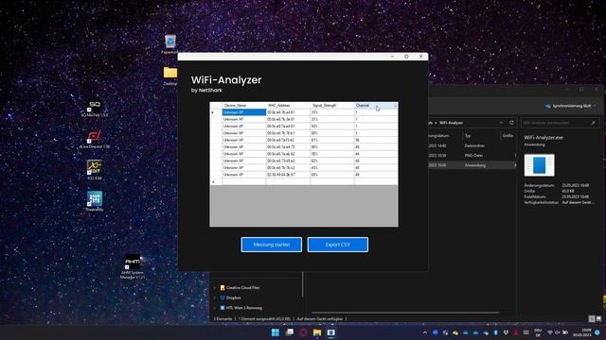Image resolution: width=606 pixels, height=340 pixels.
Task: Open Dropbox in Explorer sidebar
Action: click(234, 297)
